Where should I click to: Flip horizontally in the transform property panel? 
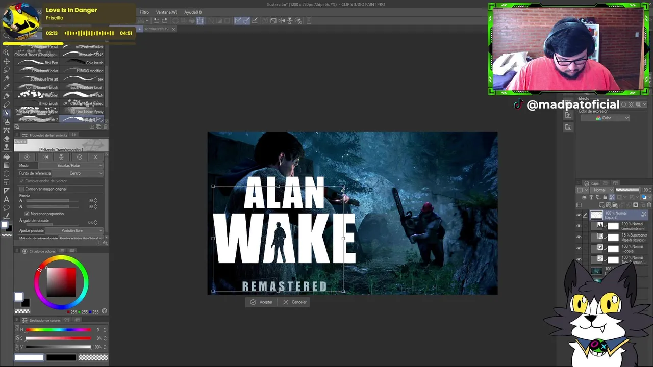coord(45,157)
